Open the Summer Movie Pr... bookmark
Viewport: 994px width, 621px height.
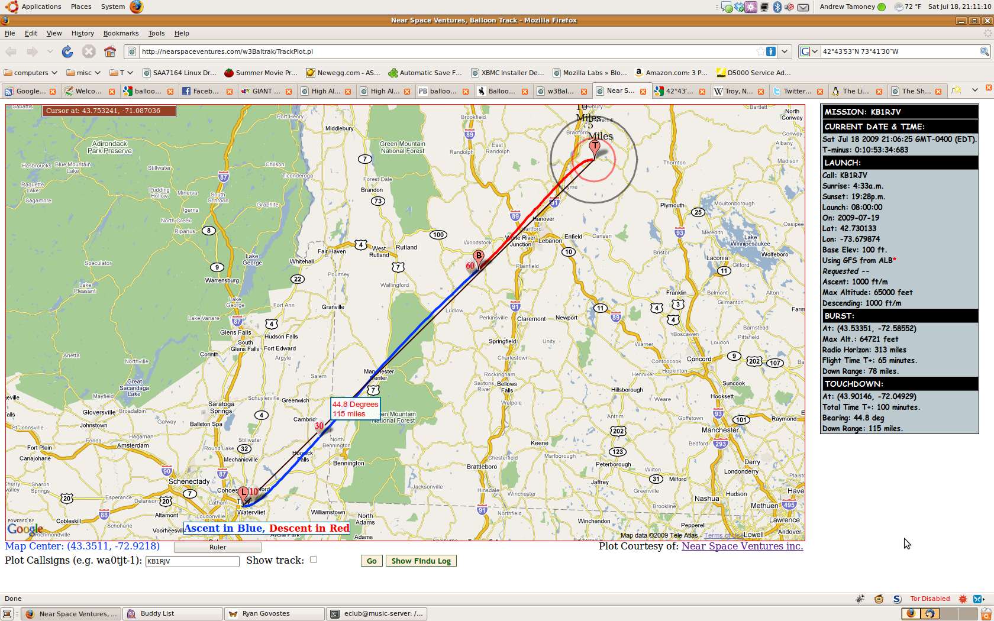pos(261,73)
